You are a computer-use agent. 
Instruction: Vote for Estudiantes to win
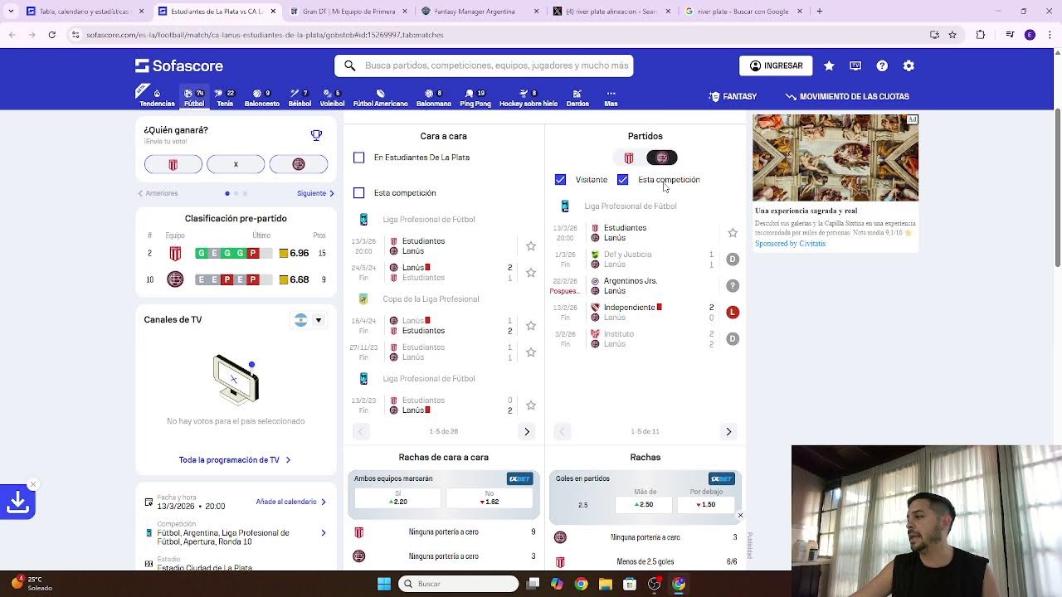tap(173, 164)
